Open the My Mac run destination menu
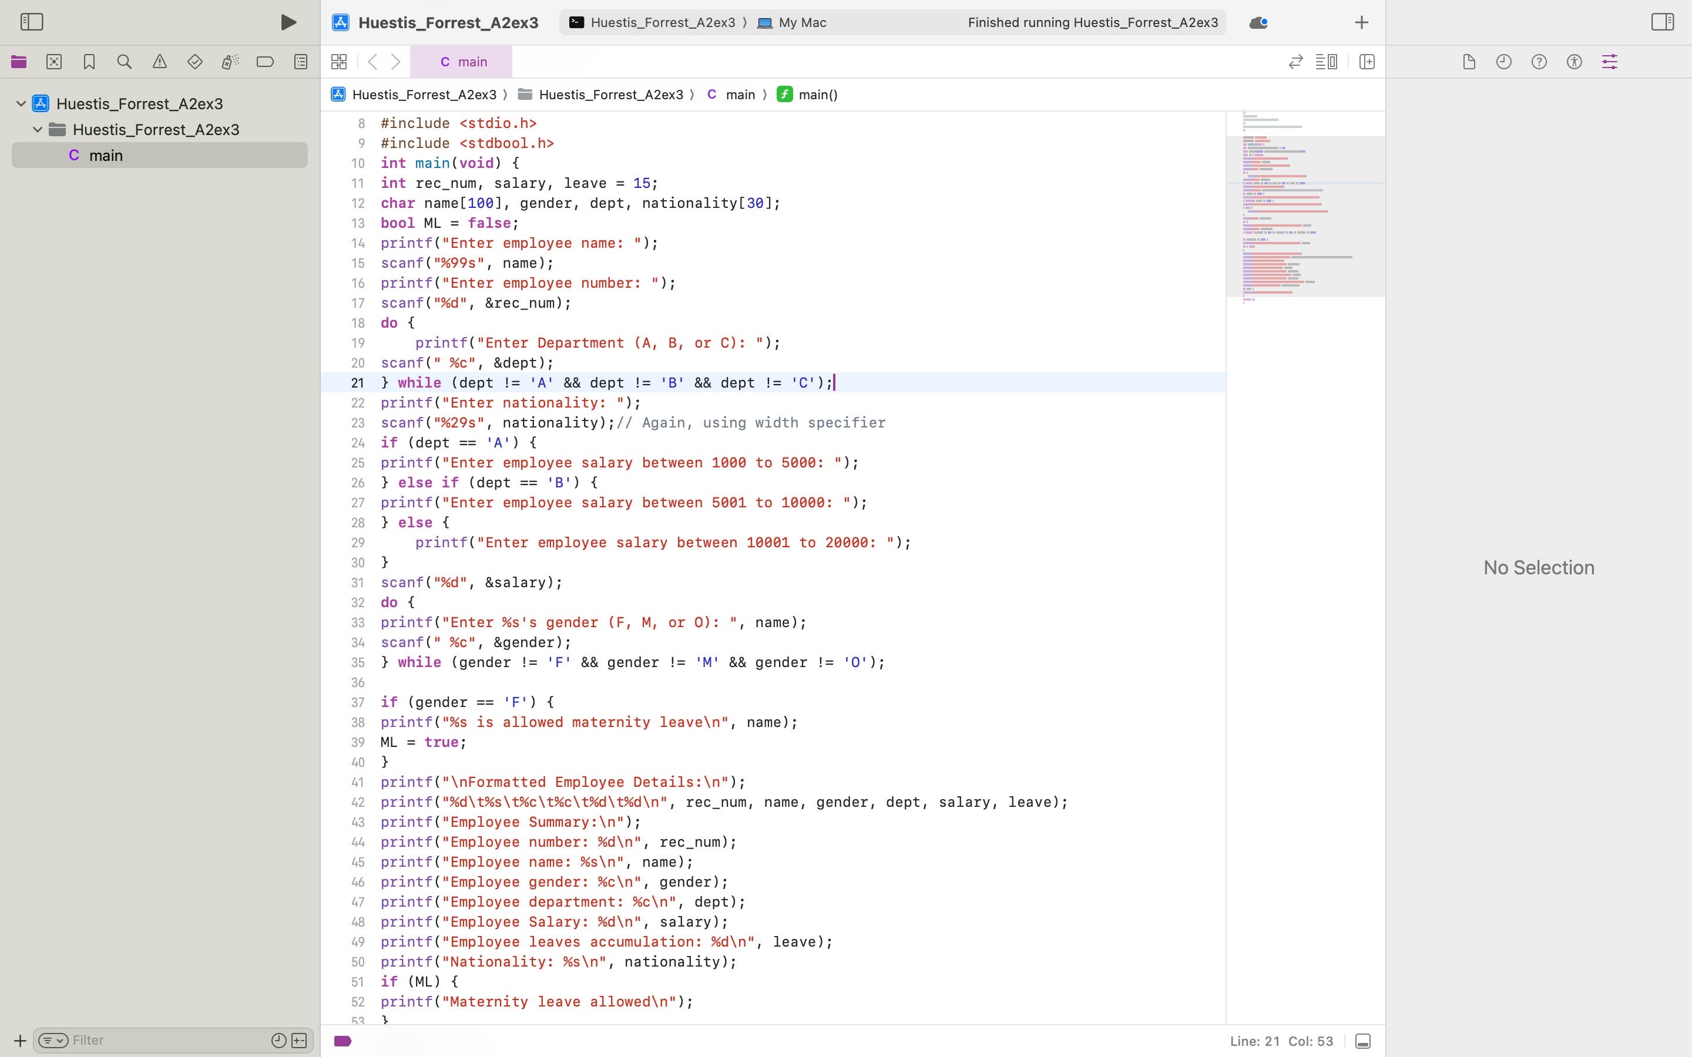The height and width of the screenshot is (1057, 1692). (x=800, y=22)
